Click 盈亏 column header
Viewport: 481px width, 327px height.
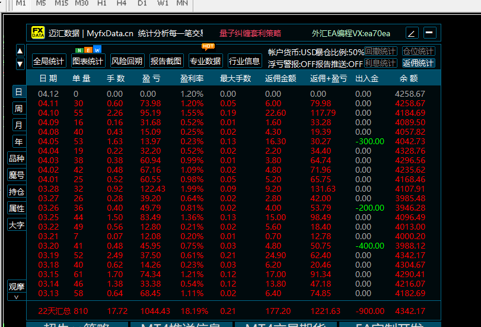(x=151, y=78)
